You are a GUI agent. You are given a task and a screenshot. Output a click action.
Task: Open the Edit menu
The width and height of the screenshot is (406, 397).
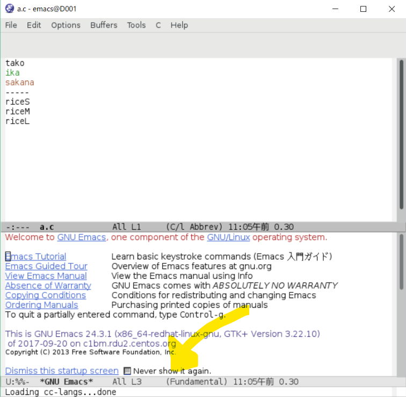[34, 25]
